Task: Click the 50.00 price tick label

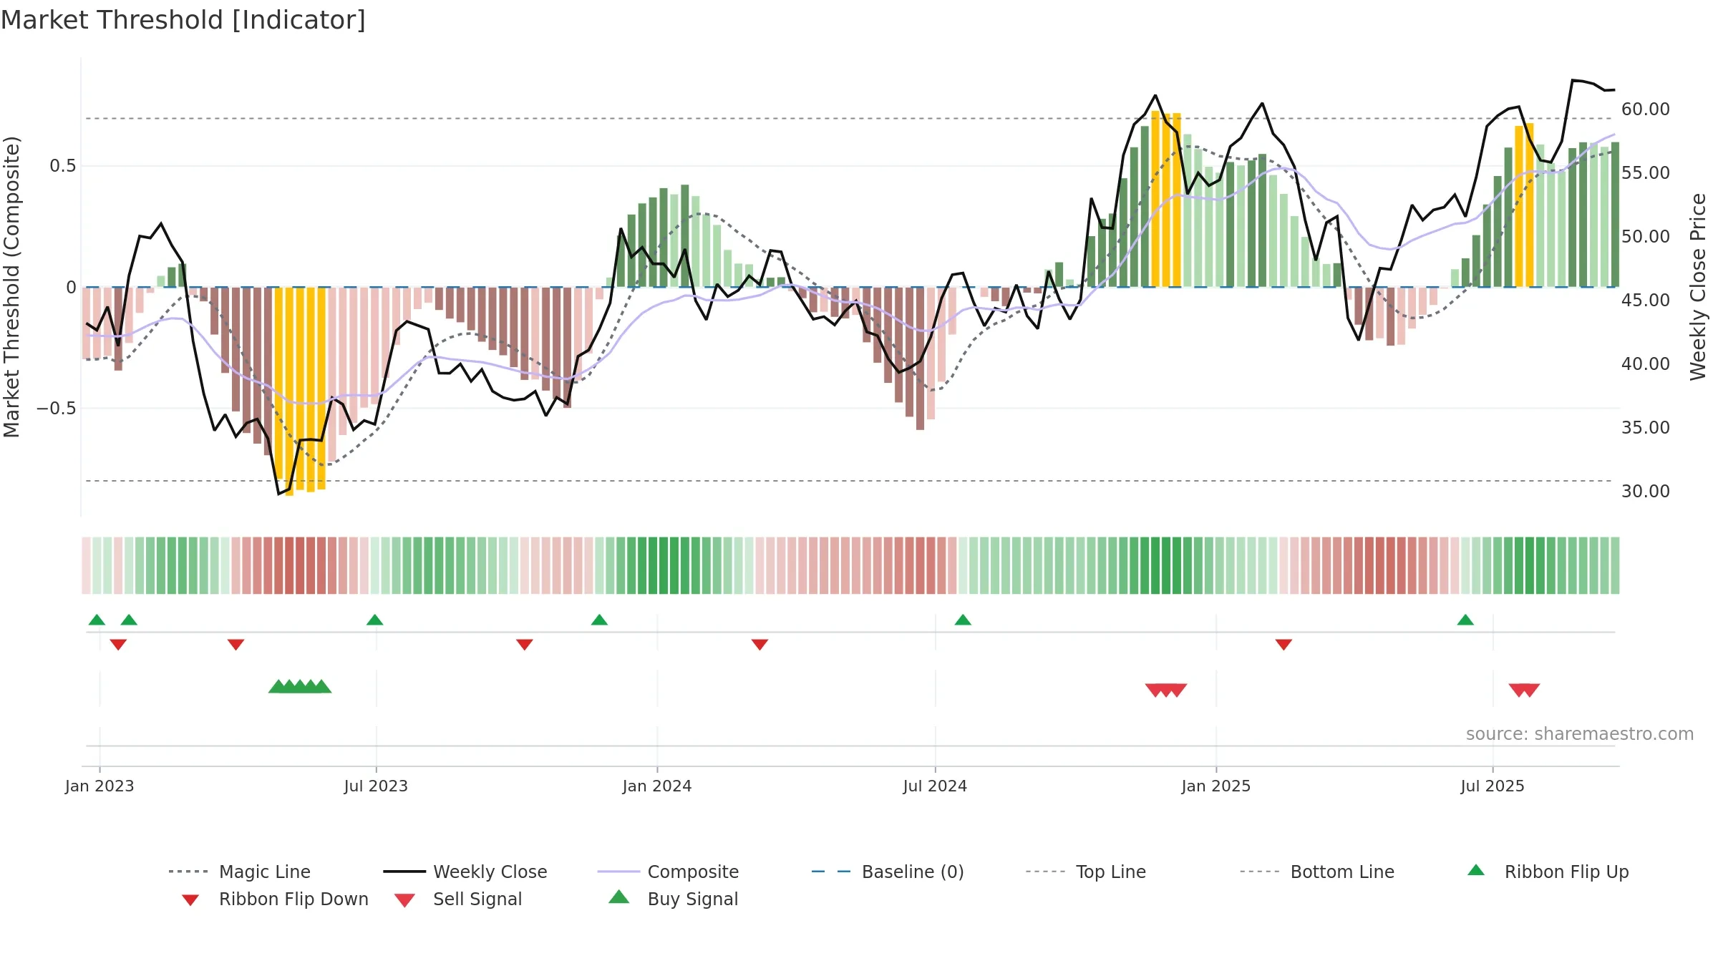Action: click(1646, 237)
